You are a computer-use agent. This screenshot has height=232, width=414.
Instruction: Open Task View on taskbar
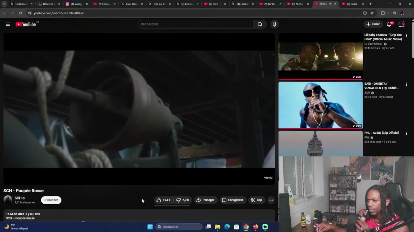click(208, 227)
